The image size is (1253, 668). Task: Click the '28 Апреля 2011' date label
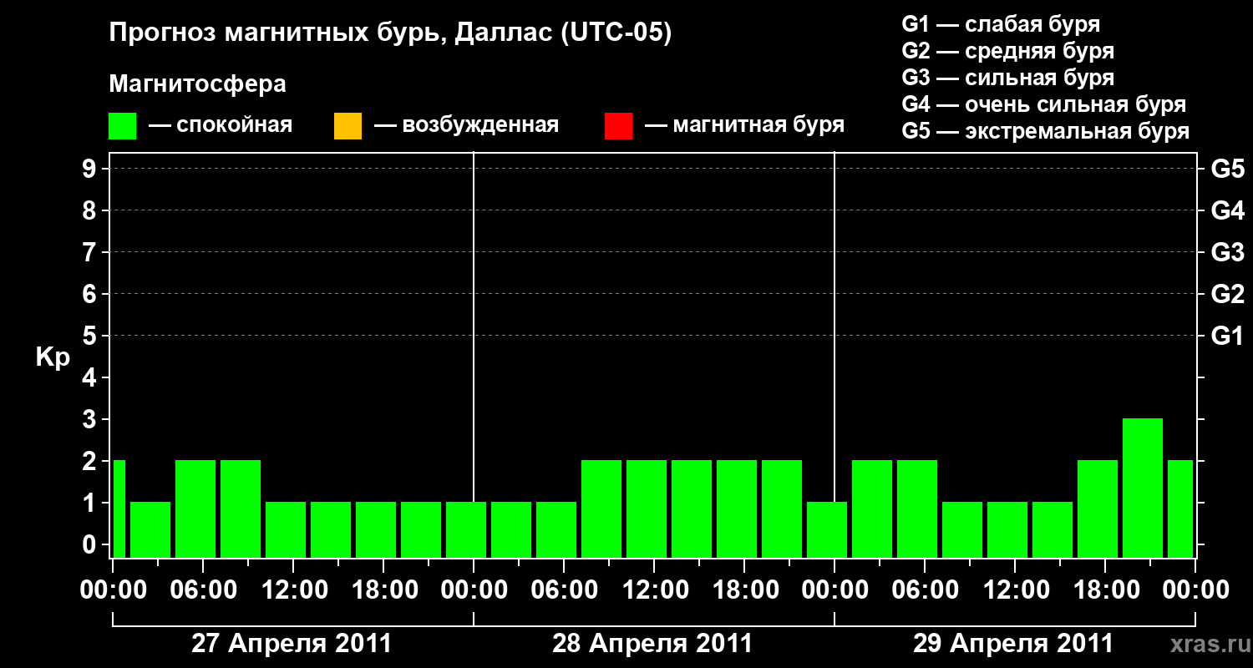point(652,644)
